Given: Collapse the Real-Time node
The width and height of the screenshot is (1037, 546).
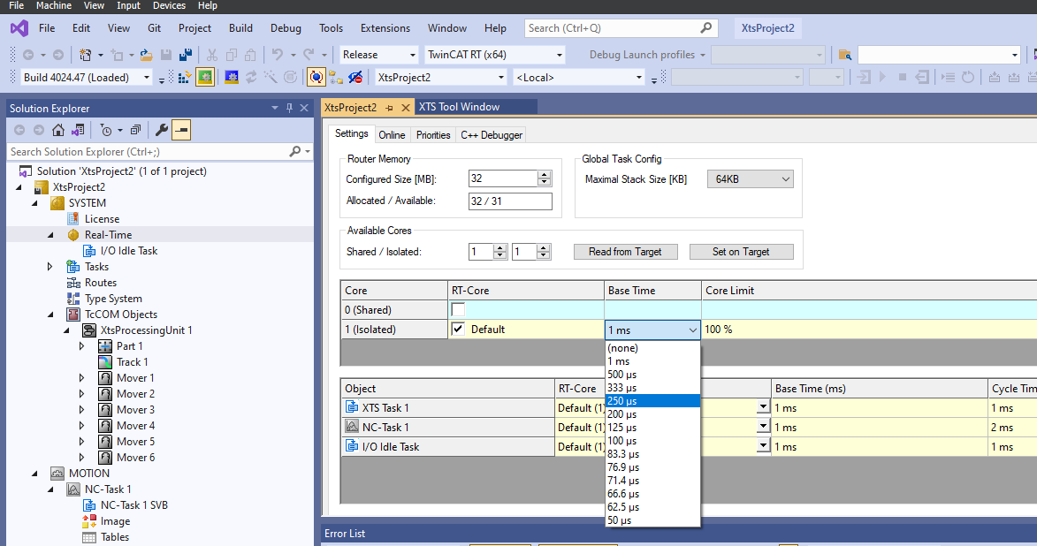Looking at the screenshot, I should pos(50,235).
